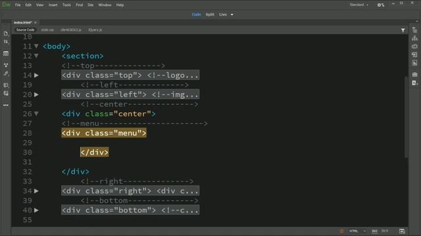
Task: Open the Tools menu
Action: (66, 5)
